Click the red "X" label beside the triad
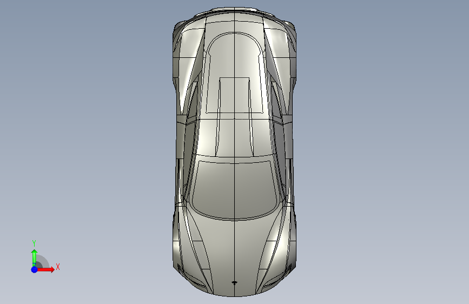This screenshot has height=304, width=469. (x=58, y=267)
